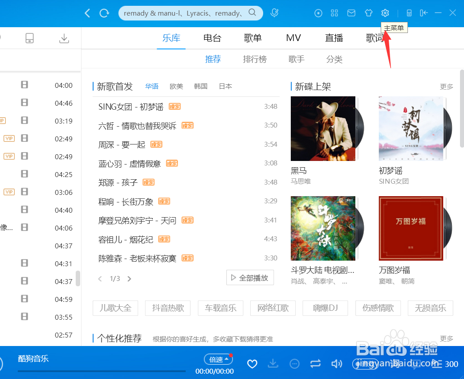The image size is (464, 379).
Task: Open the messages envelope icon
Action: (x=351, y=13)
